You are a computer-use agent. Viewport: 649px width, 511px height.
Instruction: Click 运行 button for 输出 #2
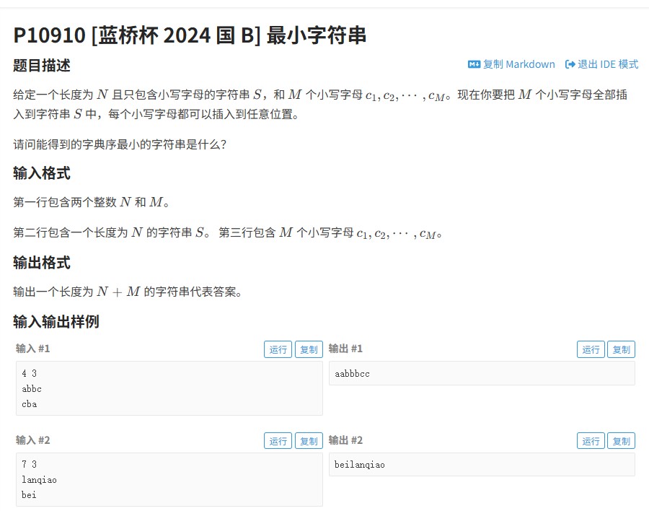[x=591, y=441]
